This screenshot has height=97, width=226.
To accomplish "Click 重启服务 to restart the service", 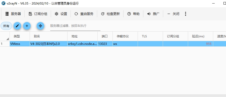I will [84, 14].
